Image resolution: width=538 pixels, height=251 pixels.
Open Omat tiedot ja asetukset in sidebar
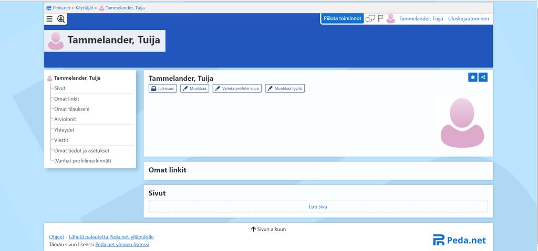pos(81,150)
